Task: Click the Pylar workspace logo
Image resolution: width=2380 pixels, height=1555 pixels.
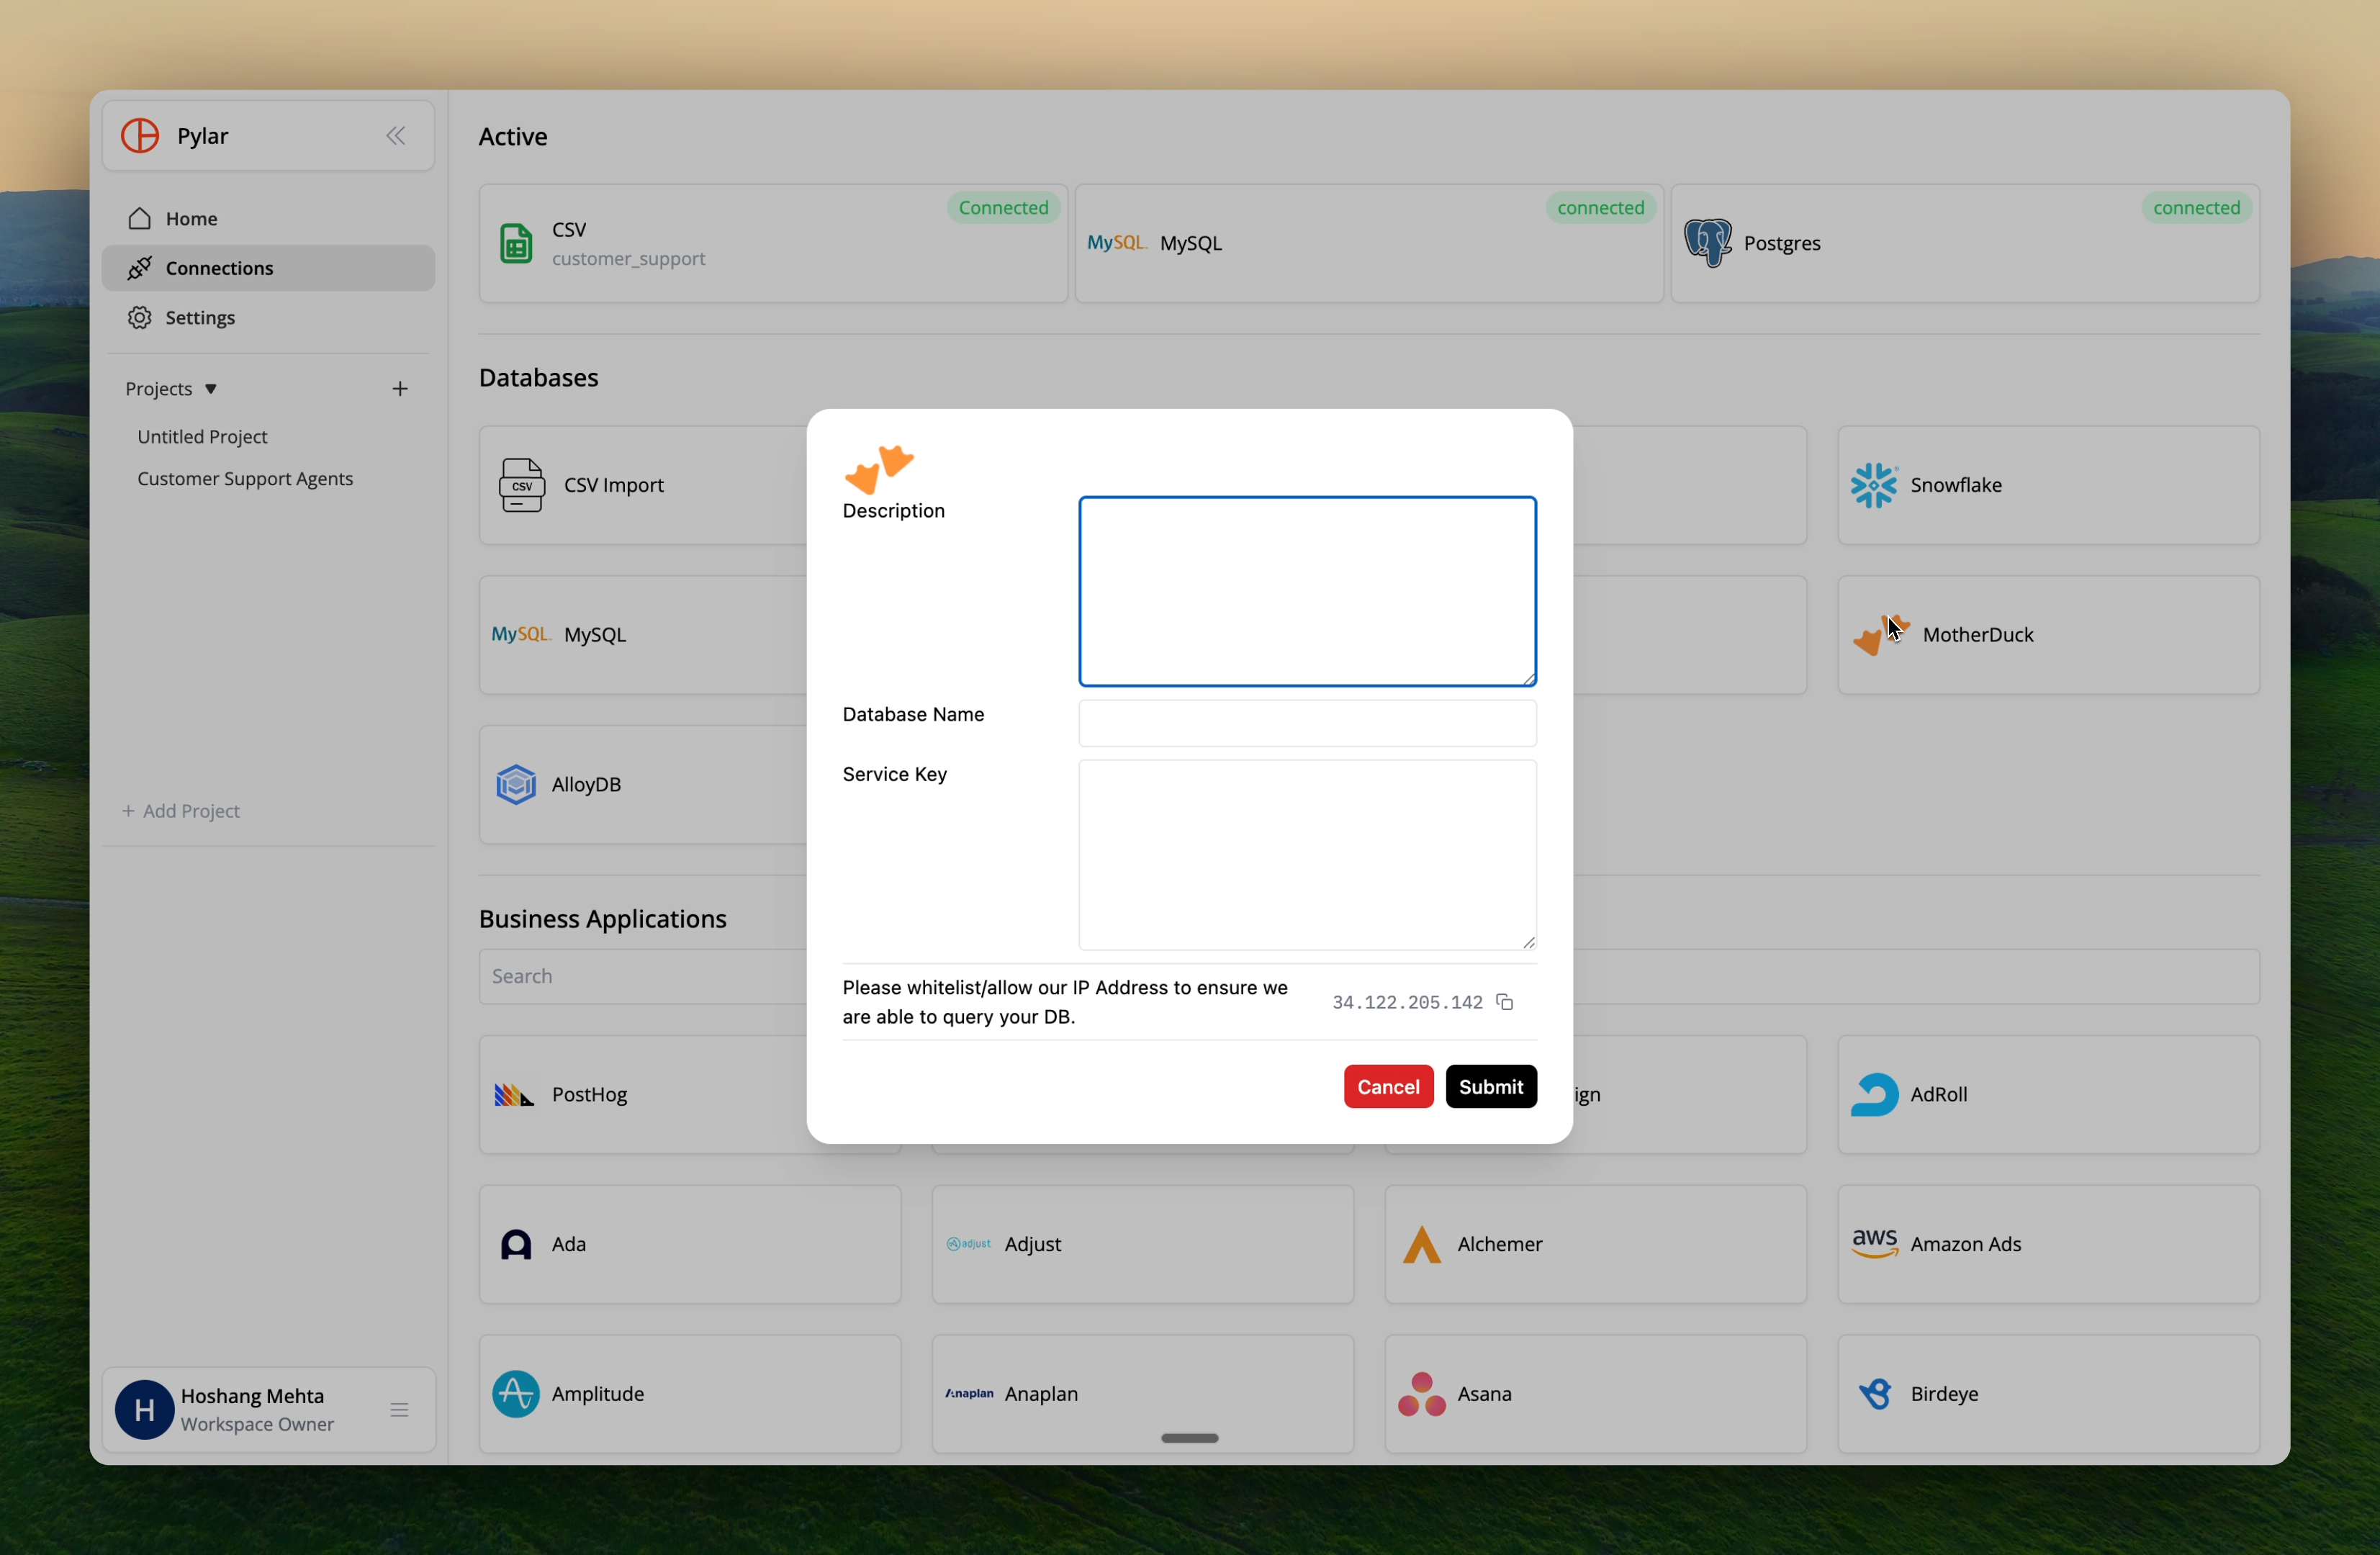Action: 140,135
